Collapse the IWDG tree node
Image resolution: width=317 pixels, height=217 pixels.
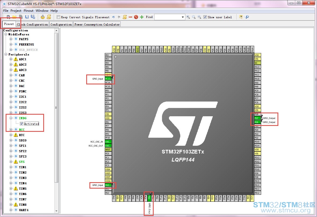click(11, 118)
